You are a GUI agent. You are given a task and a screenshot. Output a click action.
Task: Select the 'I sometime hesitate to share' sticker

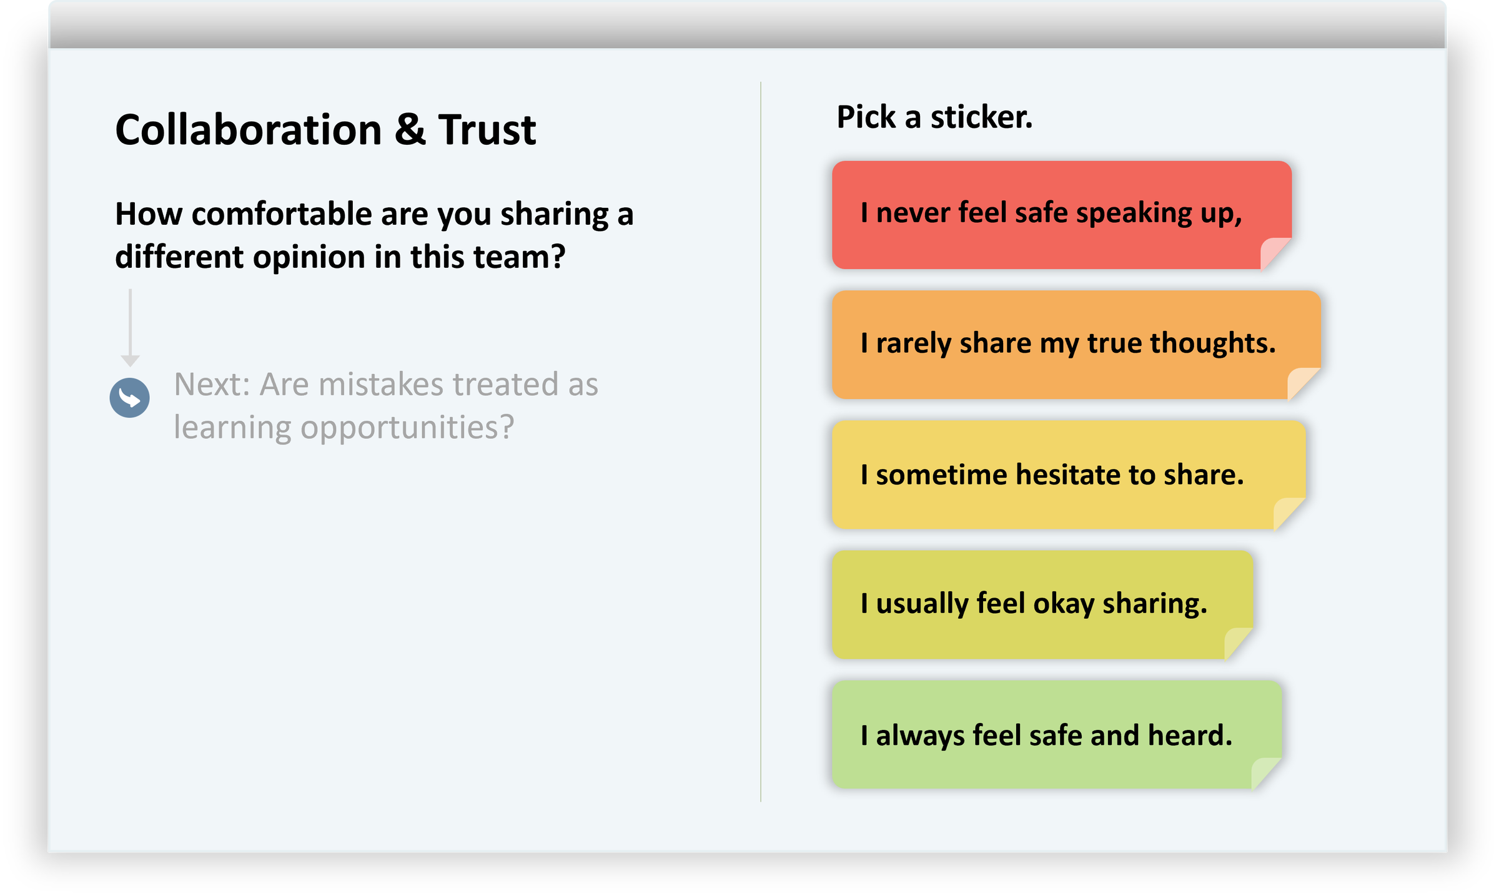click(x=1052, y=475)
